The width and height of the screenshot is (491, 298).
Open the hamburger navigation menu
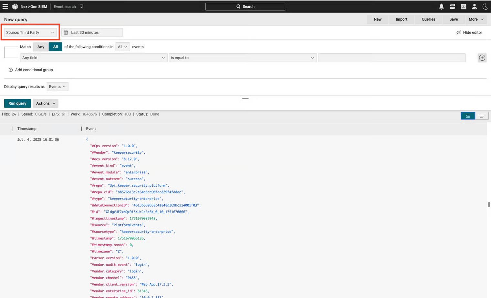pos(5,6)
